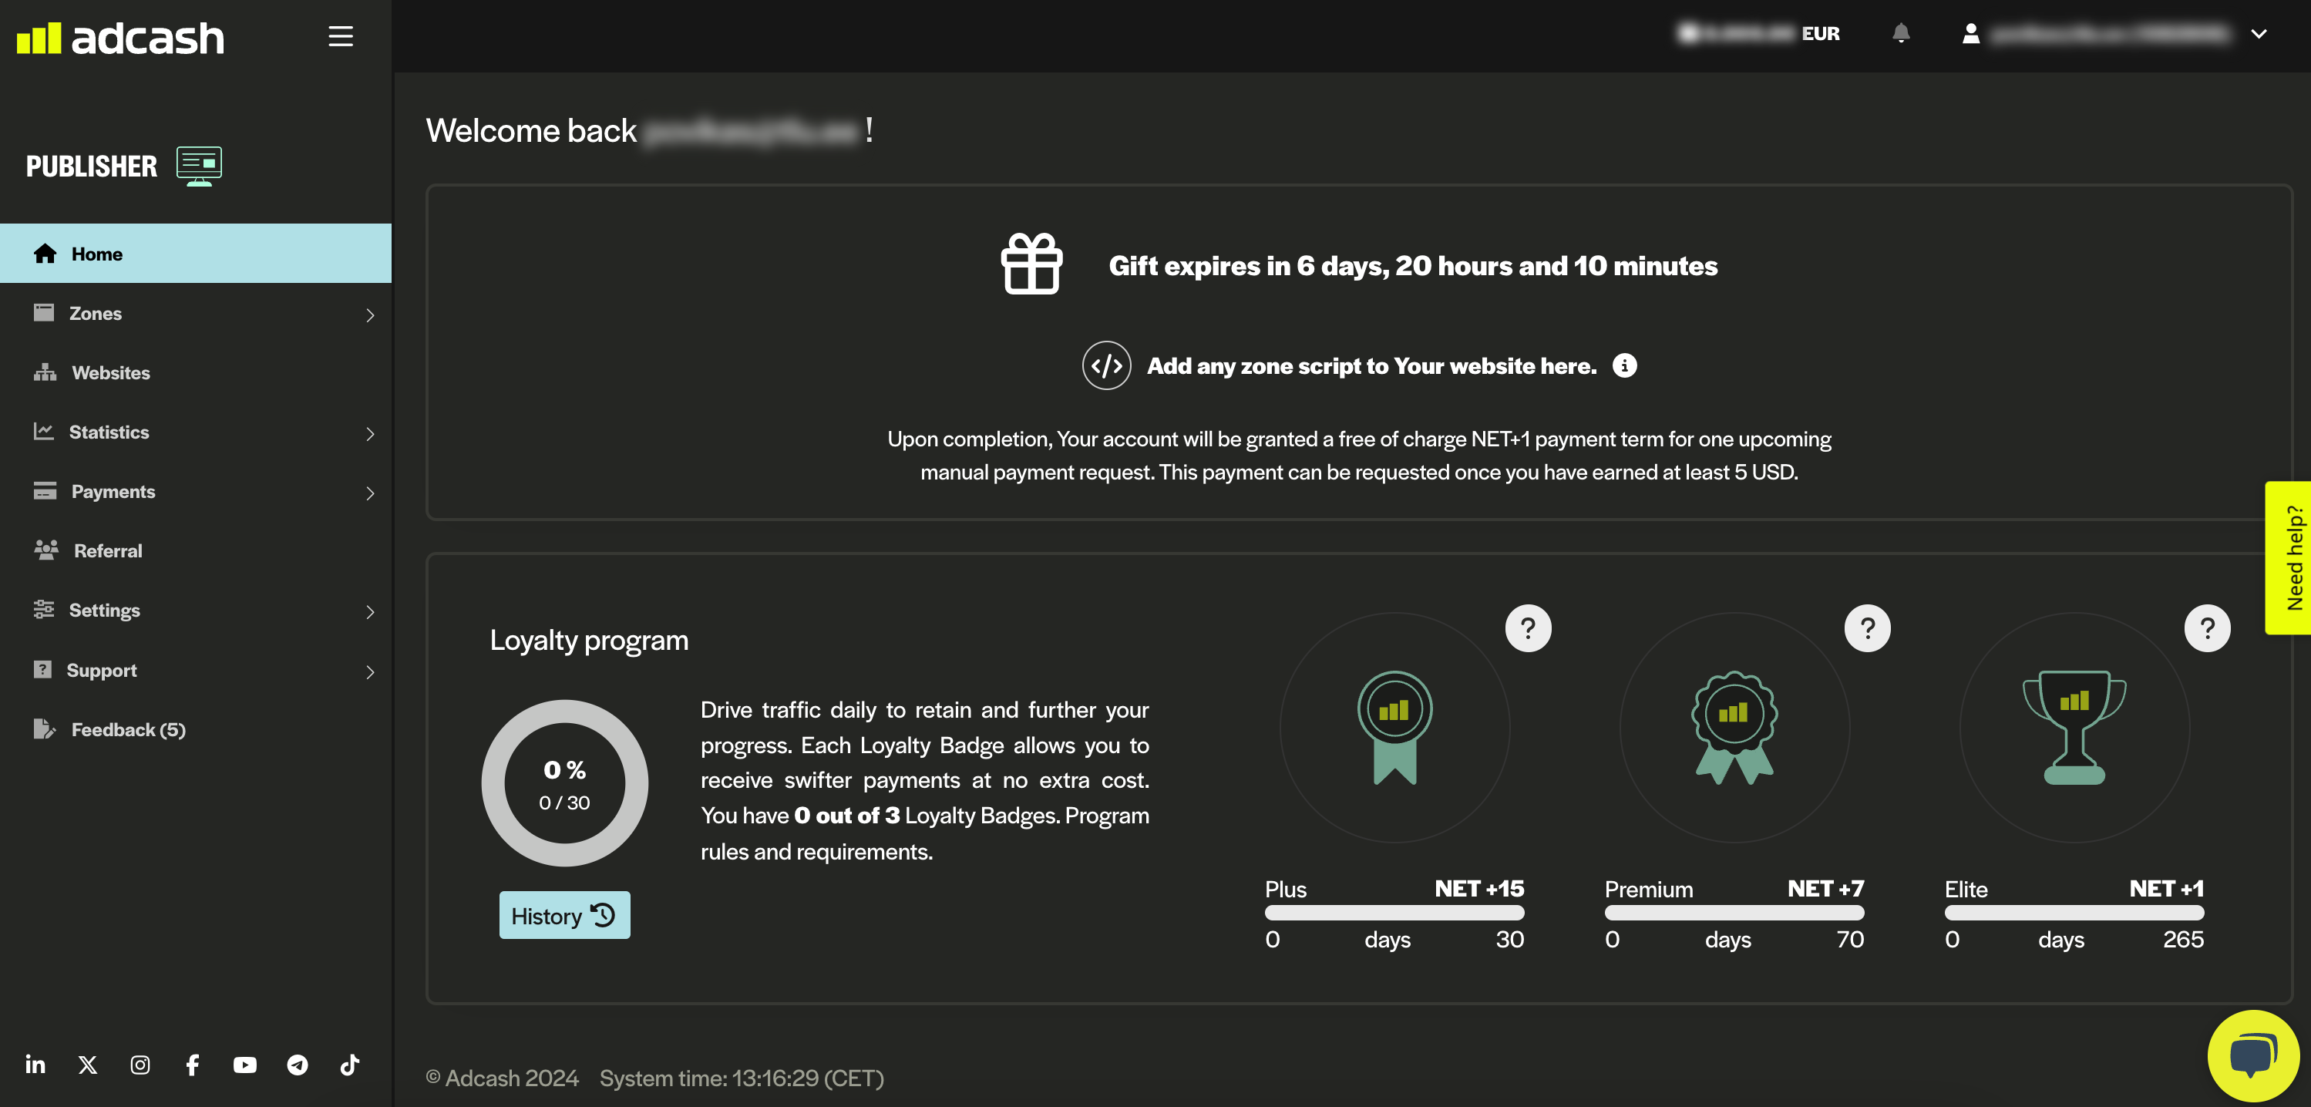
Task: Open the Plus badge help question mark
Action: [1528, 629]
